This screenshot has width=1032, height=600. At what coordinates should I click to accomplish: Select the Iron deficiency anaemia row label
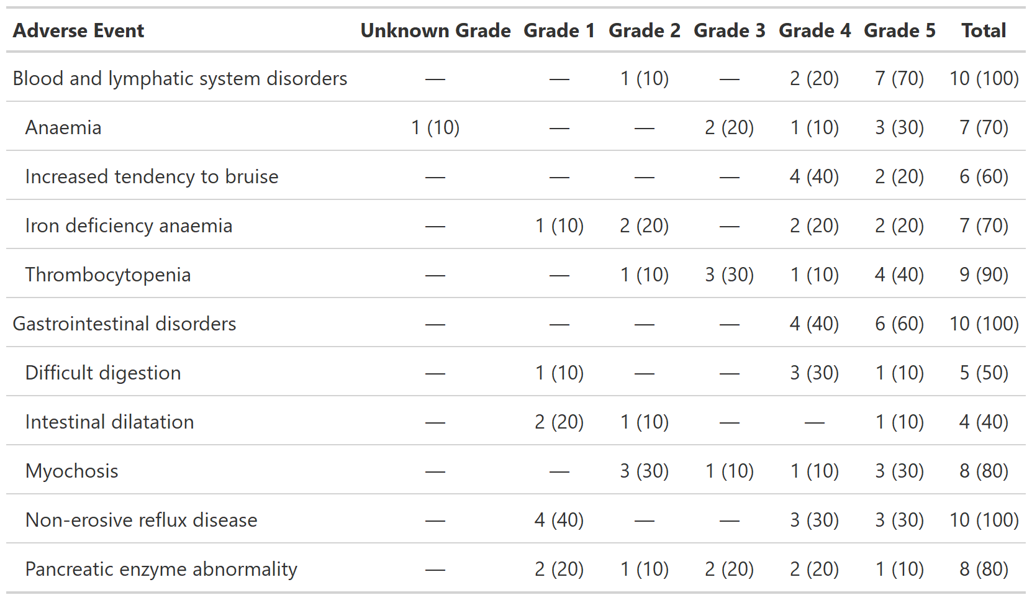point(129,226)
